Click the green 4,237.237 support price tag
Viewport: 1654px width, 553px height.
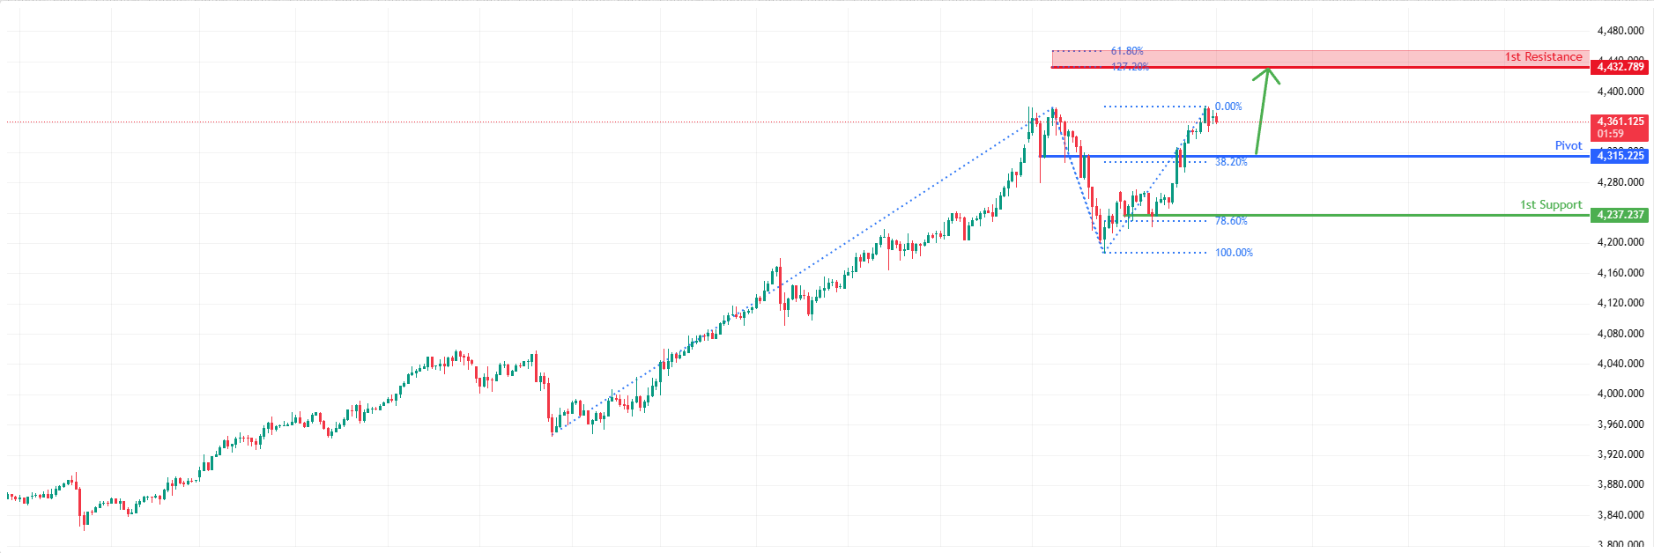tap(1620, 215)
